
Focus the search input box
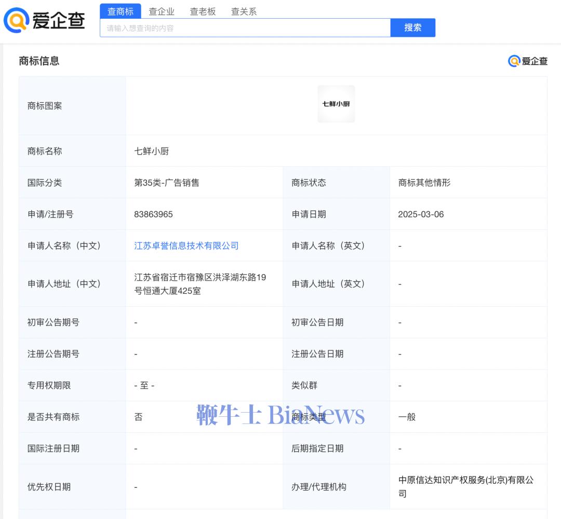[x=245, y=28]
